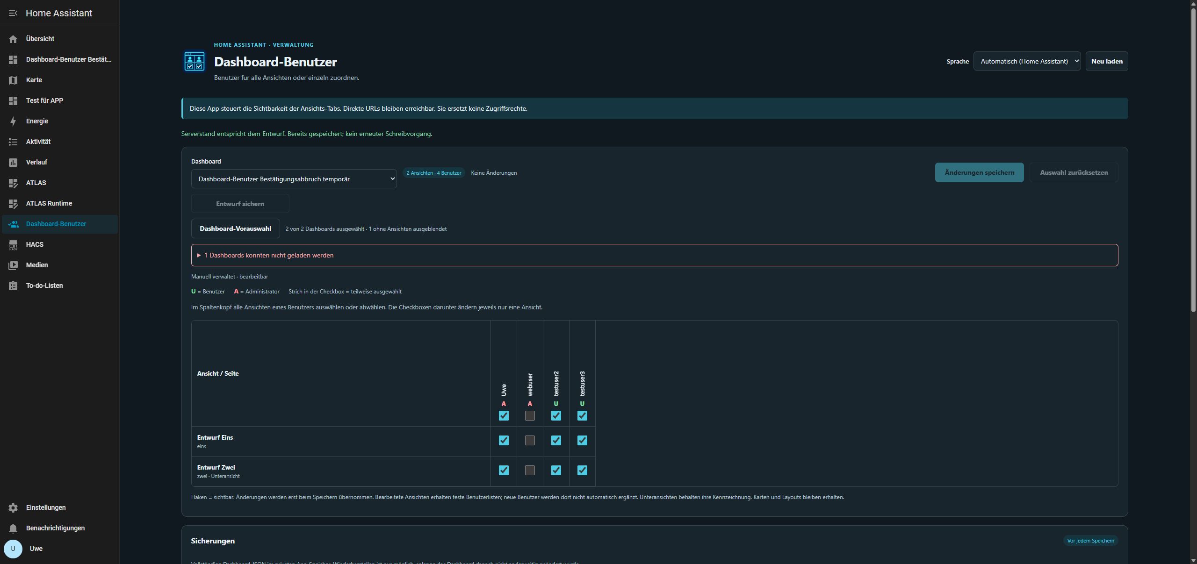Open the Aktivität list icon
The image size is (1197, 564).
pyautogui.click(x=13, y=142)
